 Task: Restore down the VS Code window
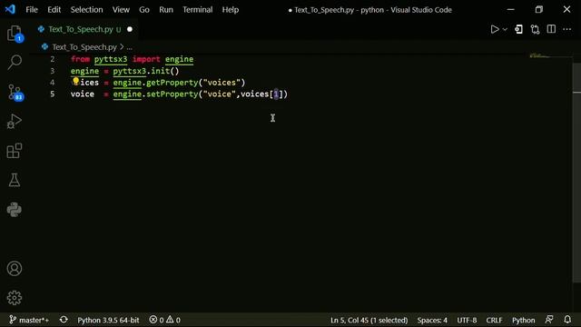(x=538, y=10)
